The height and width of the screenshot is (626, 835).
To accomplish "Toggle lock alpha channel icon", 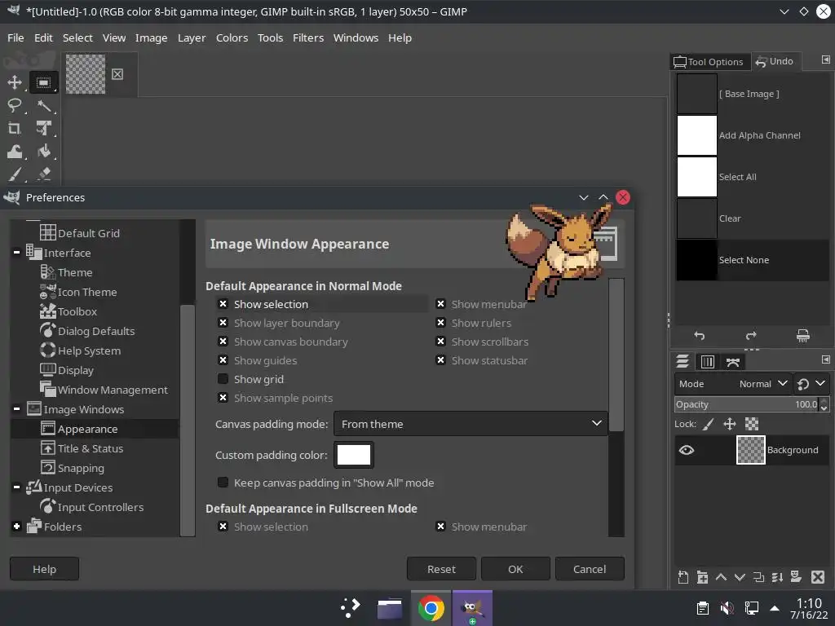I will tap(751, 424).
